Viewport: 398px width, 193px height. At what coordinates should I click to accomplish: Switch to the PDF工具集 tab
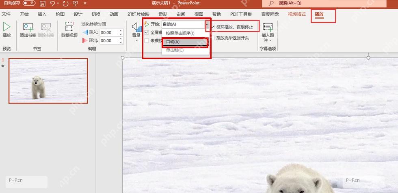pos(241,14)
